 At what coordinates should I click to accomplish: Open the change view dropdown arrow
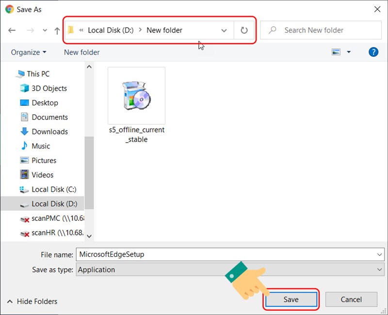(x=348, y=52)
